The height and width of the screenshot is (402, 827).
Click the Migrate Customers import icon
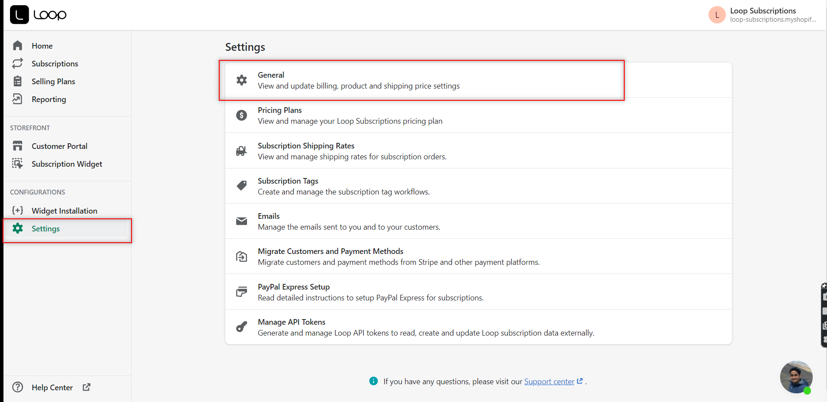pos(241,257)
